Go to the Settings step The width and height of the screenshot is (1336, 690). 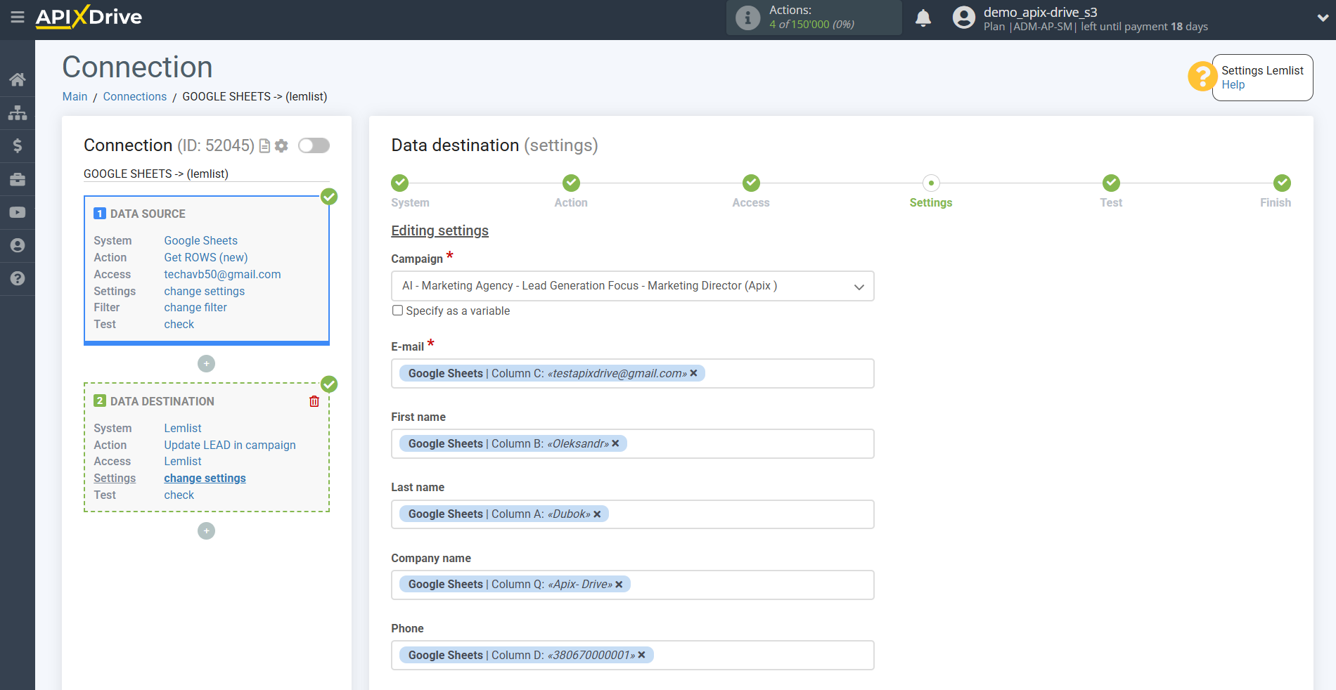[931, 183]
